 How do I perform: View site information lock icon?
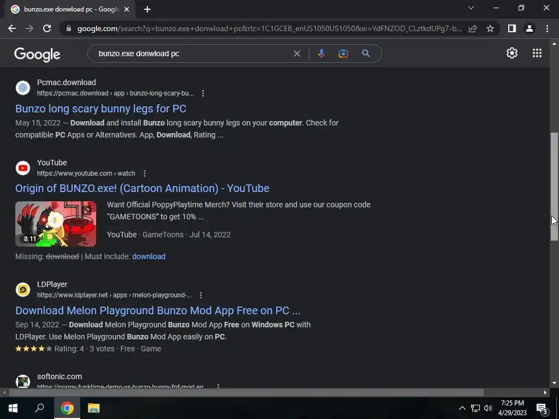click(69, 28)
